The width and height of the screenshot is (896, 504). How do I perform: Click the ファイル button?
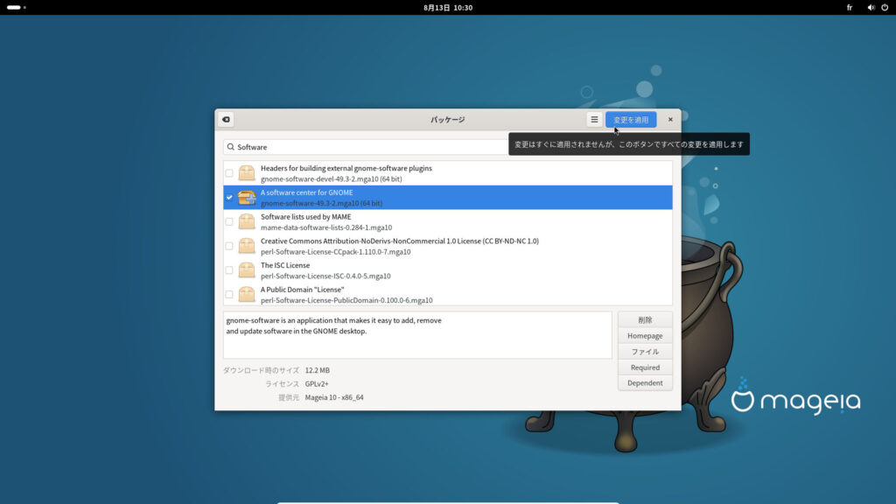645,352
